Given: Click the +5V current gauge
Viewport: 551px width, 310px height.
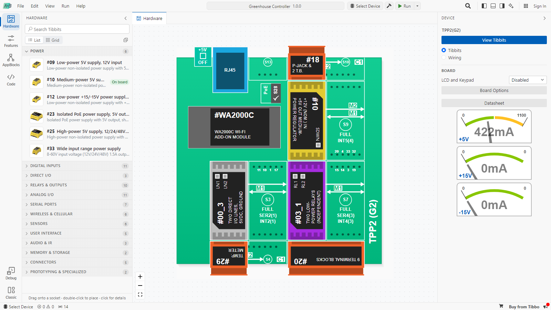Looking at the screenshot, I should point(494,126).
